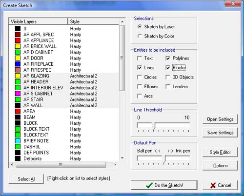Viewport: 244px width, 196px height.
Task: Open the Options dialog button
Action: [220, 166]
